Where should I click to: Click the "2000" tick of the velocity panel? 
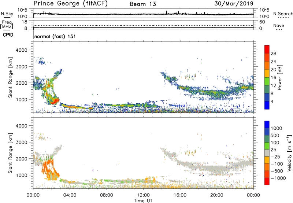[x=22, y=159]
